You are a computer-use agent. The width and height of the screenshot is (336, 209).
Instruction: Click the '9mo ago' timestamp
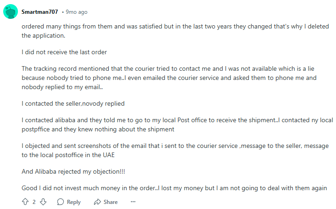point(76,12)
